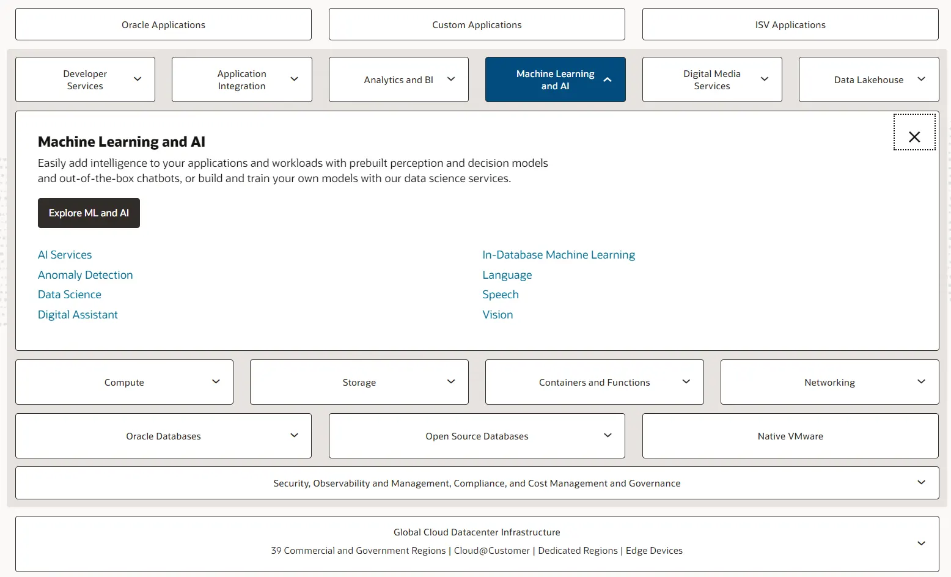The width and height of the screenshot is (951, 577).
Task: Open the Compute category label
Action: point(124,382)
